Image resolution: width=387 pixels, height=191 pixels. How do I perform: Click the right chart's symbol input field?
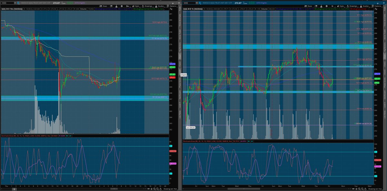(x=189, y=3)
